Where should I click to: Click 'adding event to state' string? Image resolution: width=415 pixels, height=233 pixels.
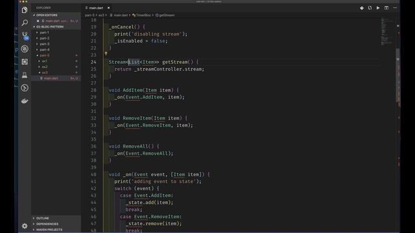click(x=163, y=182)
